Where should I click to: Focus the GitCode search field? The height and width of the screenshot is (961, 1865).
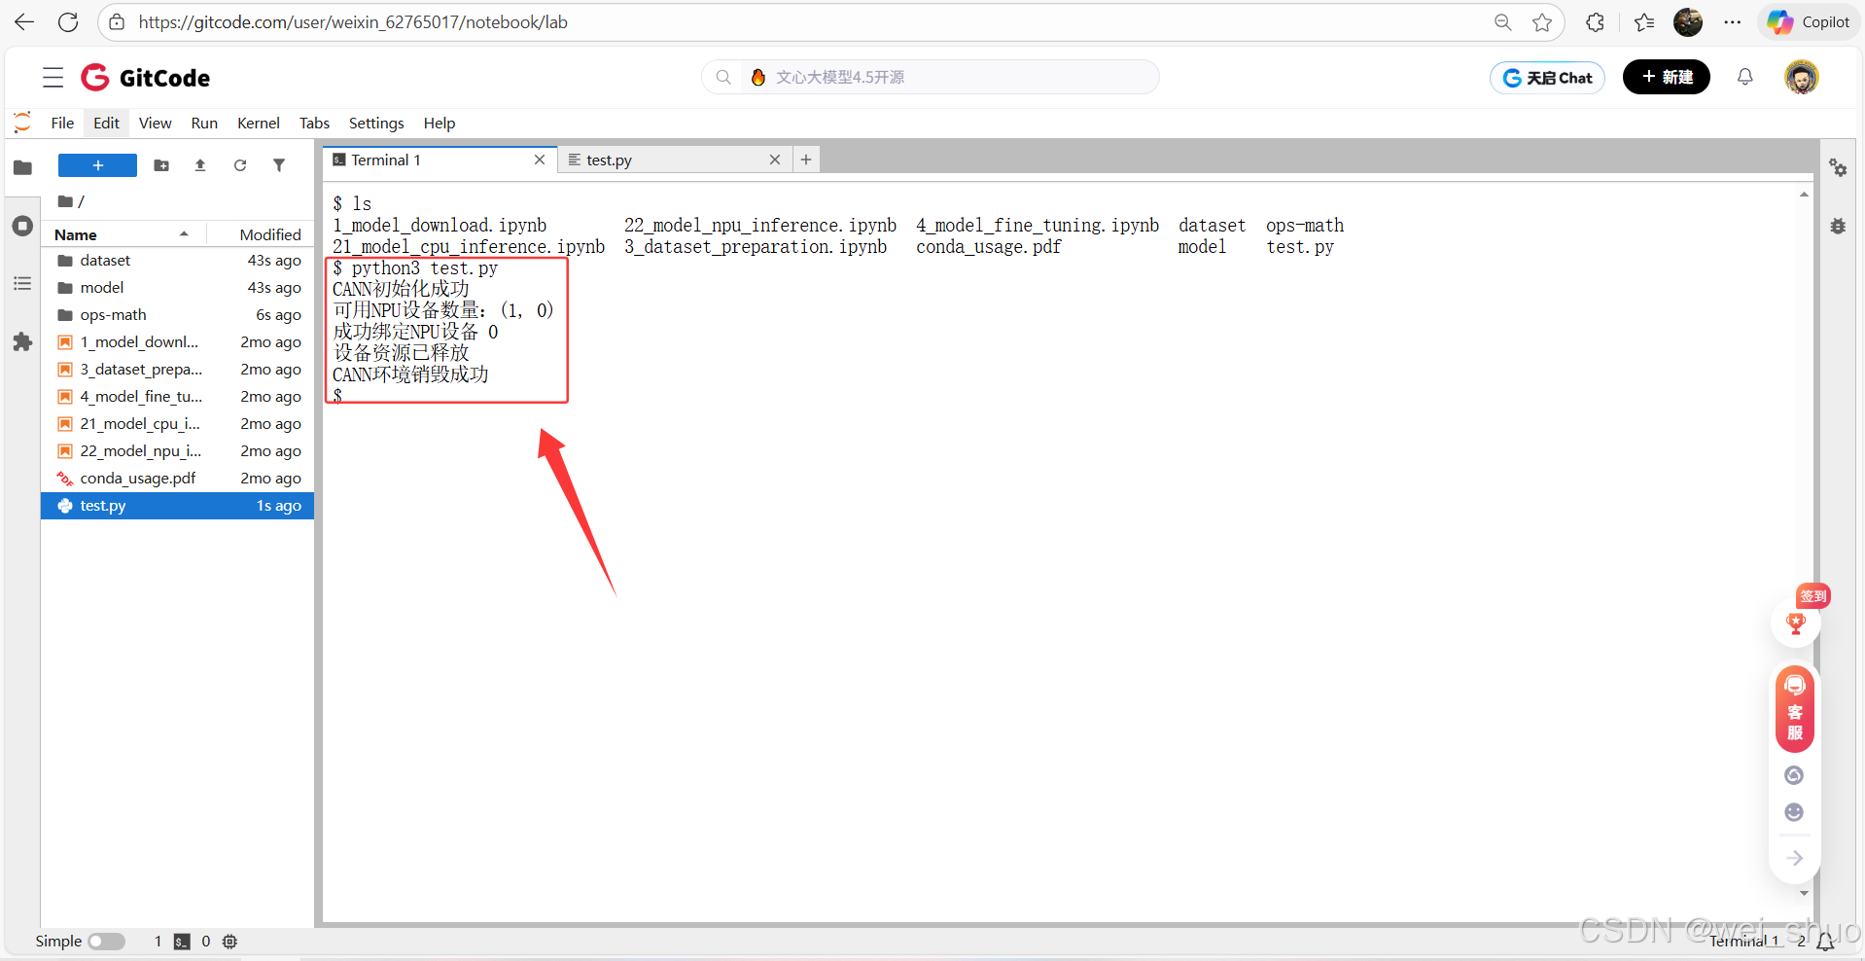(x=930, y=77)
